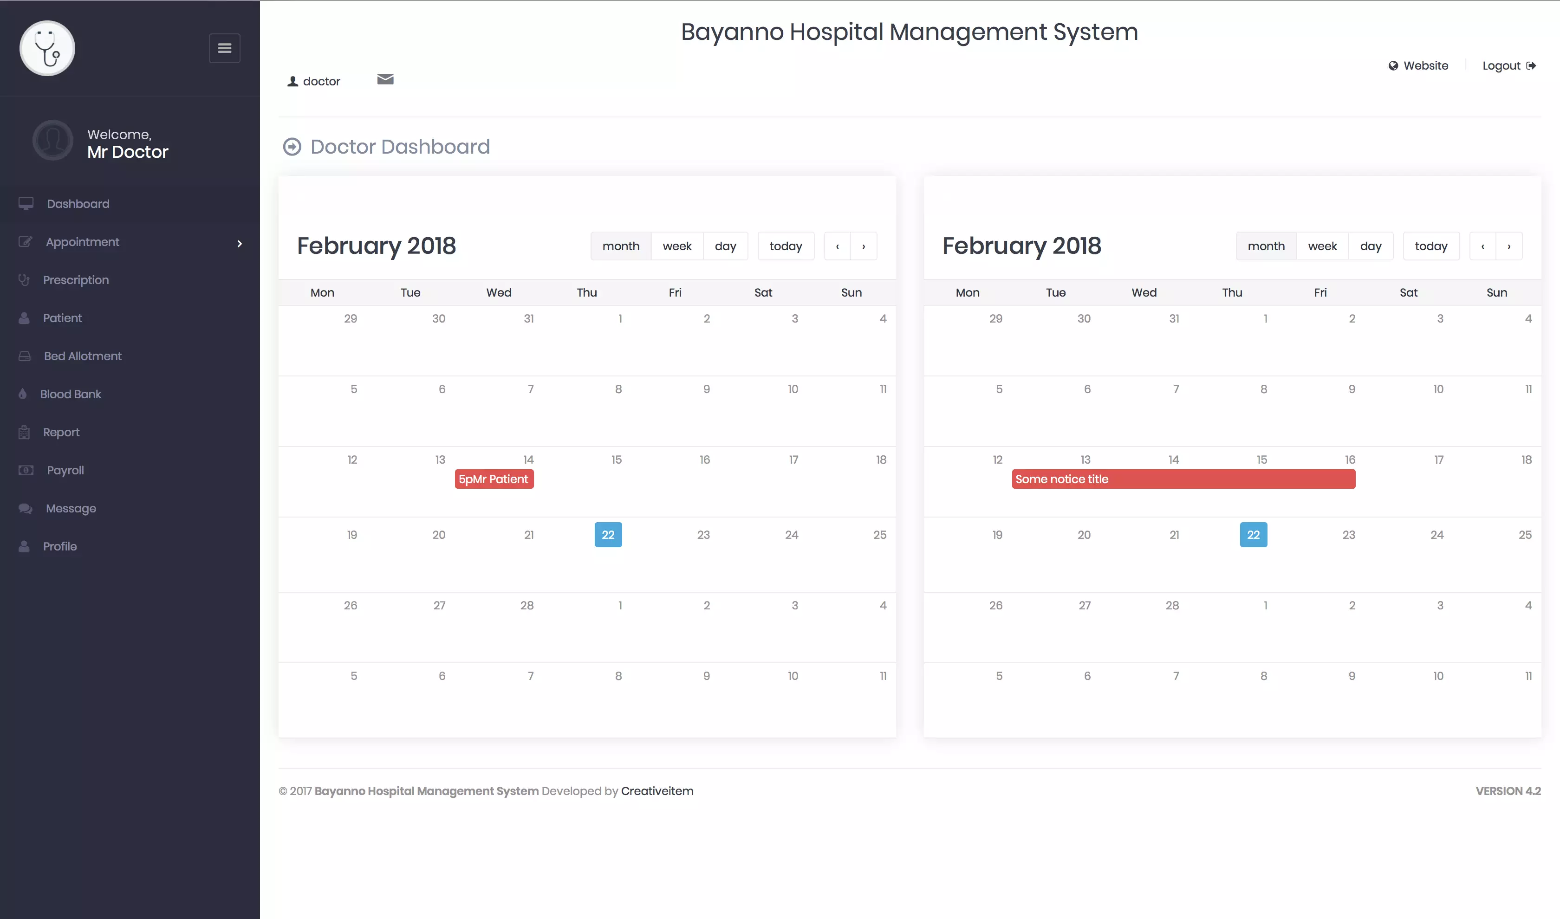1560x919 pixels.
Task: Click the Profile person icon
Action: pos(24,546)
